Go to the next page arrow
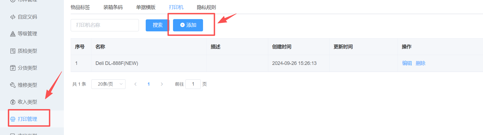Image resolution: width=483 pixels, height=135 pixels. tap(162, 84)
